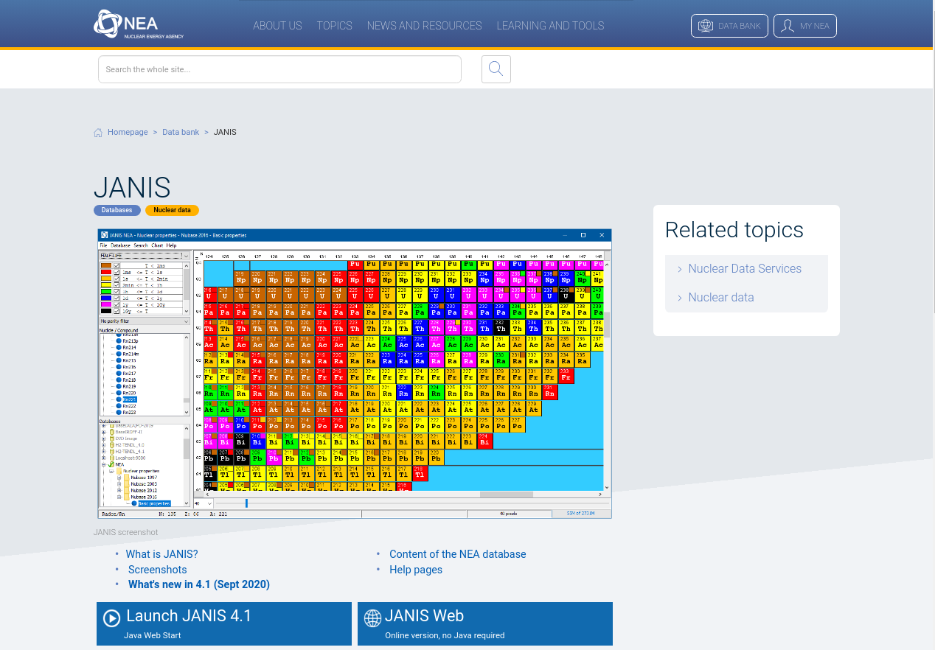The height and width of the screenshot is (650, 935).
Task: Open the Screenshots link
Action: click(x=157, y=570)
